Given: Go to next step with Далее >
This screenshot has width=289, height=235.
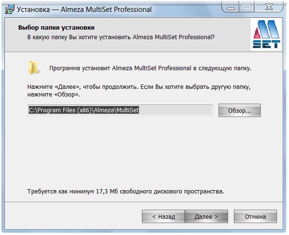Looking at the screenshot, I should click(x=207, y=216).
